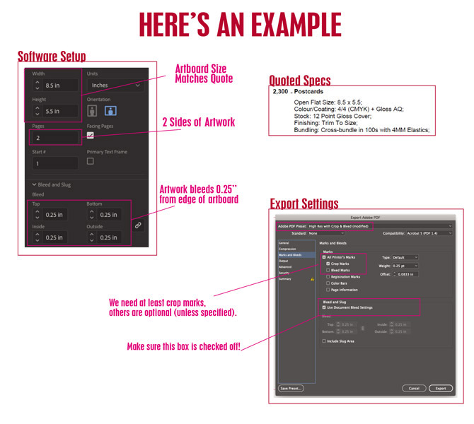Click the Width stepper arrows
The image size is (474, 424).
(x=37, y=86)
